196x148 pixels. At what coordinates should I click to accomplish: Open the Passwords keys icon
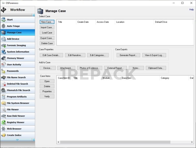coord(3,71)
